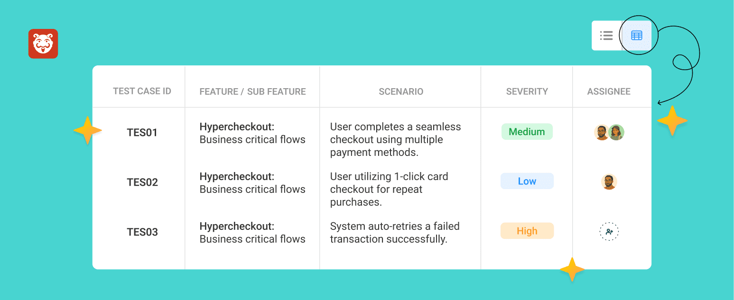Open the Low severity badge
Image resolution: width=734 pixels, height=300 pixels.
pos(527,181)
